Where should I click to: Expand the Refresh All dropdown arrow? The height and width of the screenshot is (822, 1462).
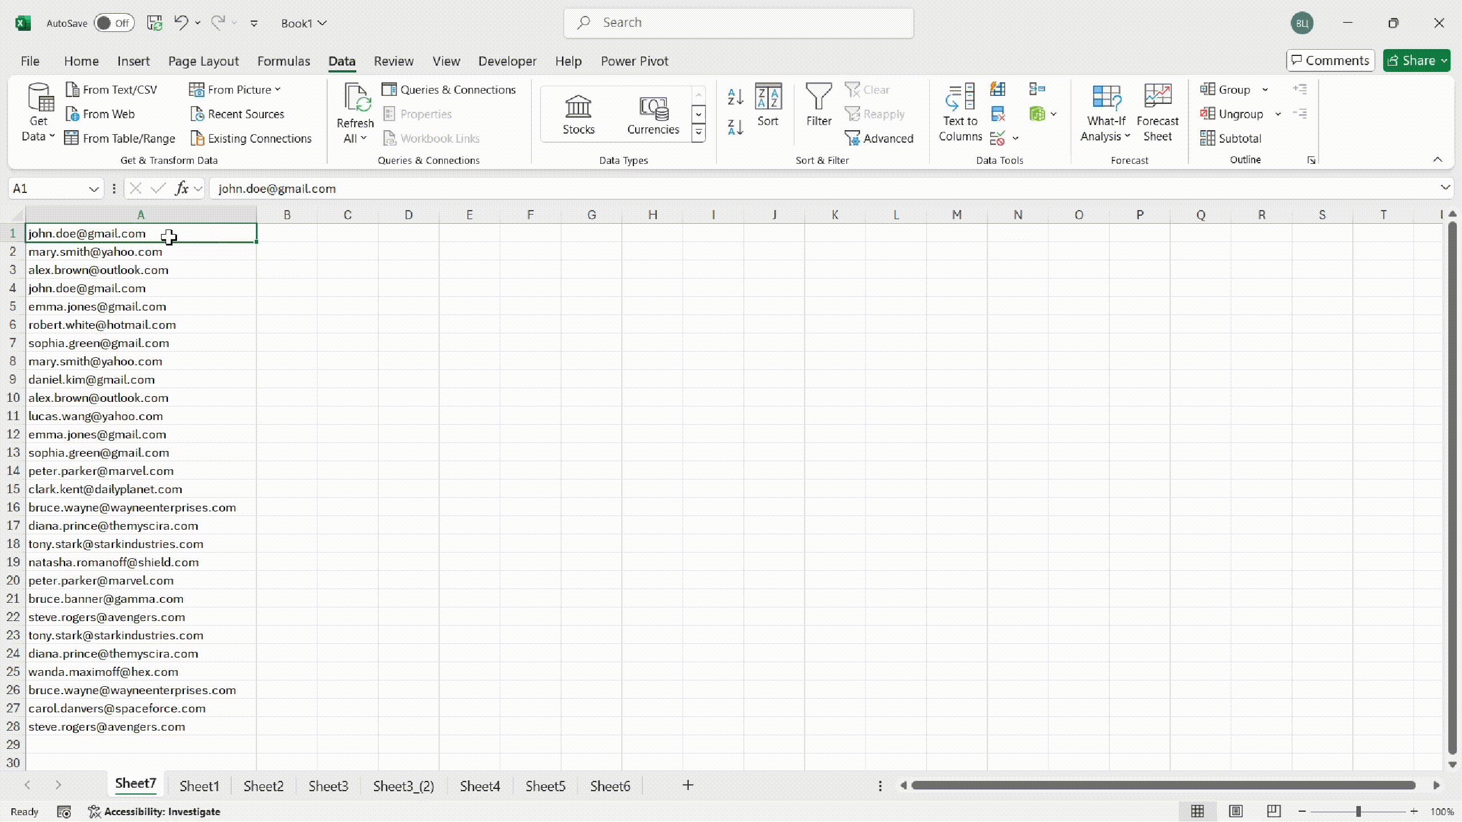point(363,138)
